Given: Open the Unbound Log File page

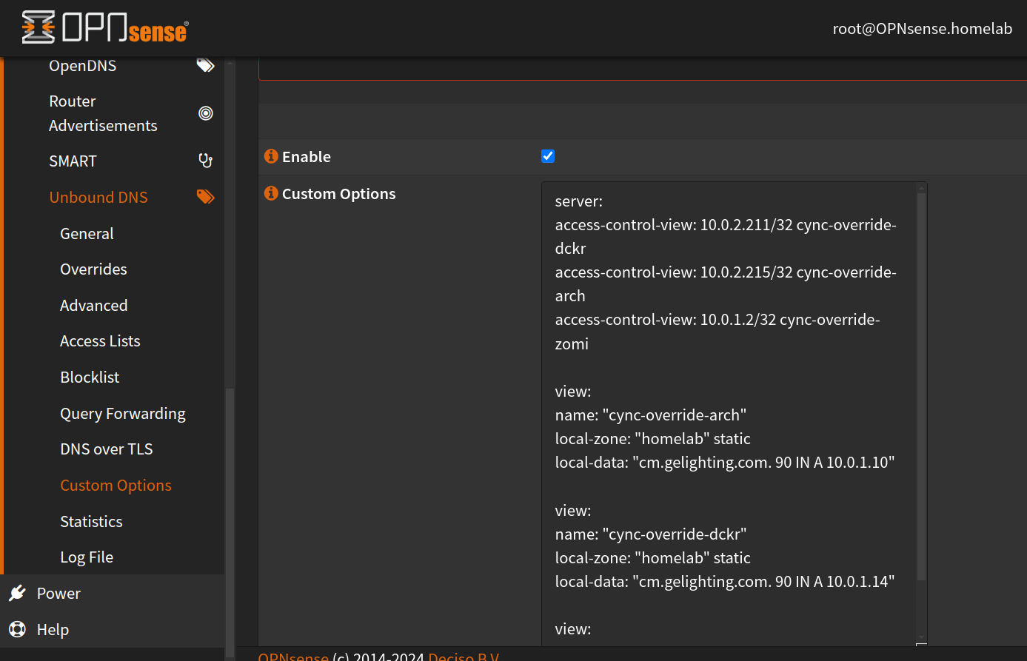Looking at the screenshot, I should point(87,557).
